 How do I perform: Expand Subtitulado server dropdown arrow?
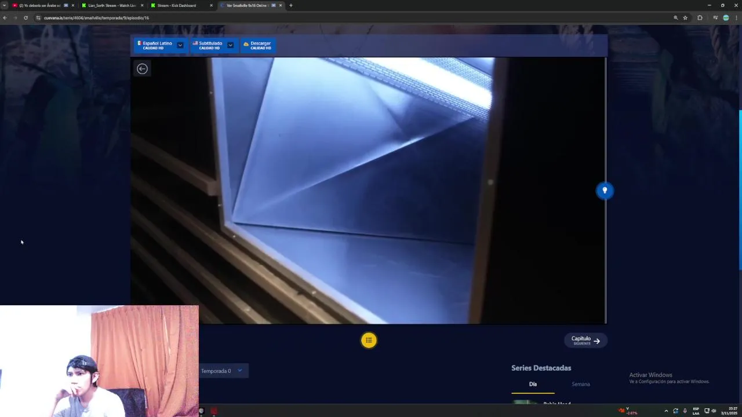pos(230,45)
